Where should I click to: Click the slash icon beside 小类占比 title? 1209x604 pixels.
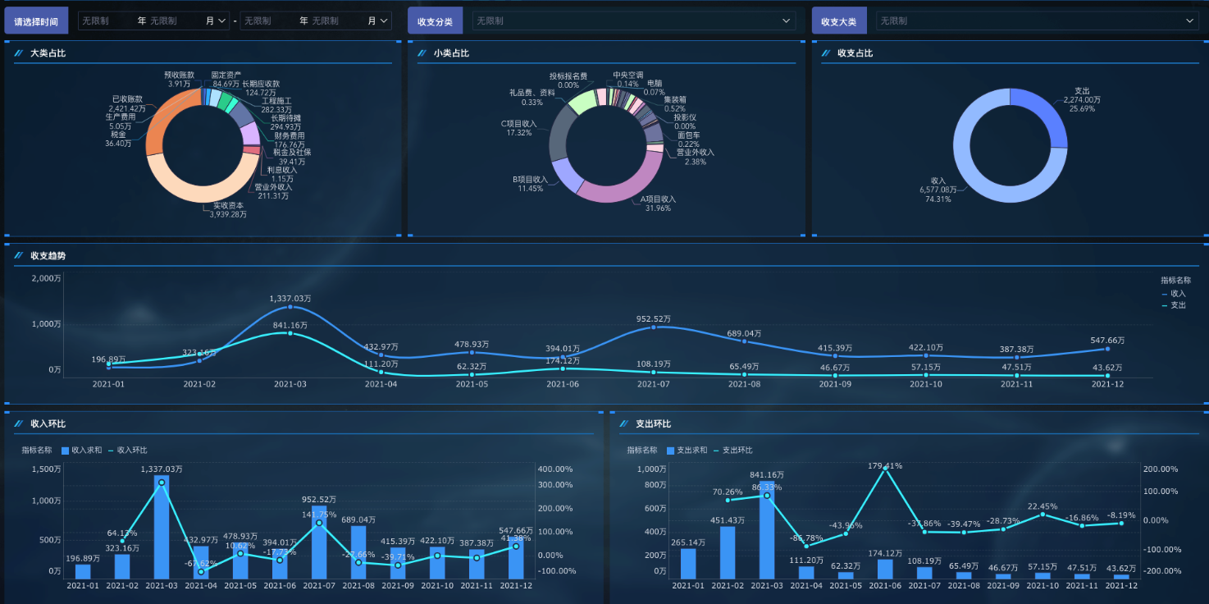[x=422, y=53]
